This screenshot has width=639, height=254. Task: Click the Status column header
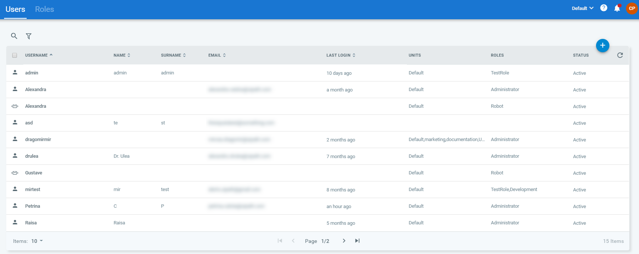pos(581,55)
